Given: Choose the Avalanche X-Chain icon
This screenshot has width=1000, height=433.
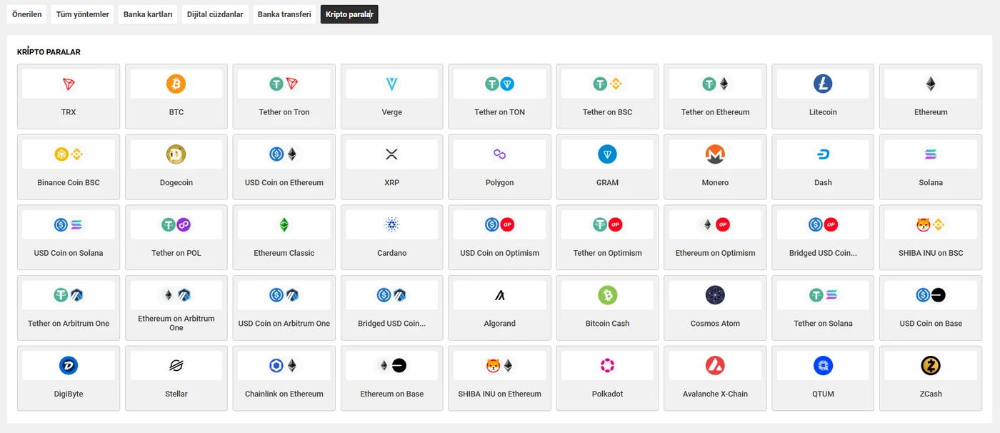Looking at the screenshot, I should [x=715, y=366].
